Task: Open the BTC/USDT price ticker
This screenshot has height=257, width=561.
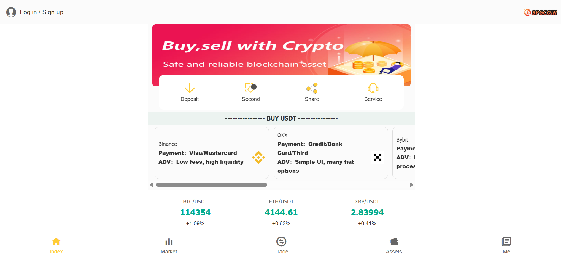Action: pos(195,212)
